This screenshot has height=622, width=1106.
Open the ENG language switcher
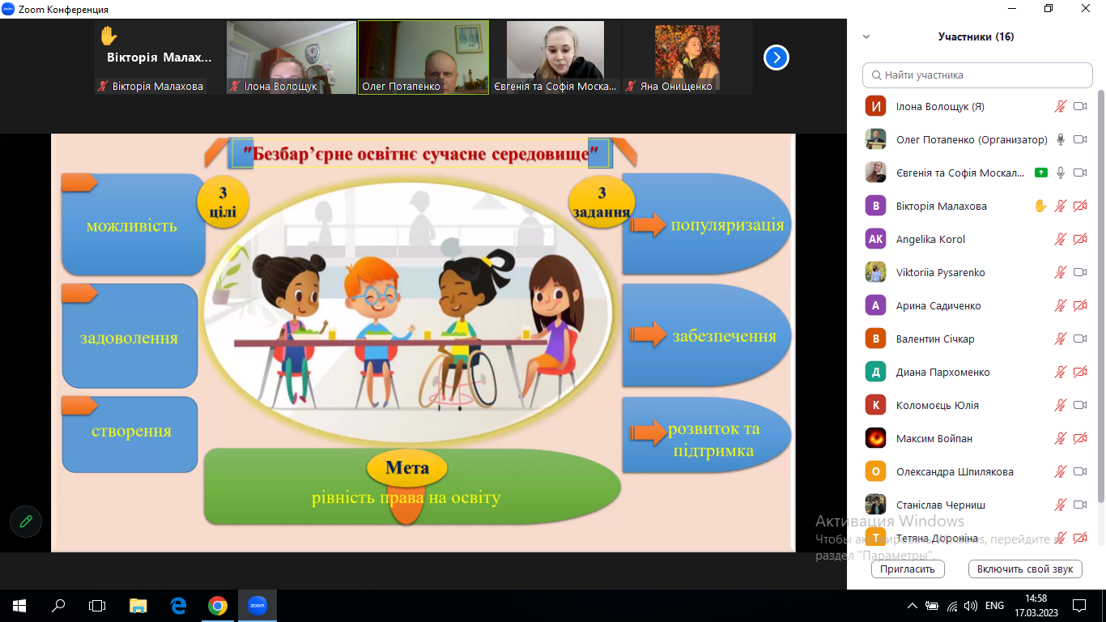pos(994,606)
